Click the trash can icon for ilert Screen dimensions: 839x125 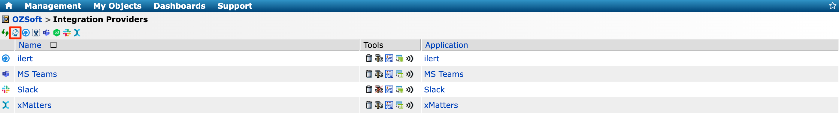(x=368, y=58)
